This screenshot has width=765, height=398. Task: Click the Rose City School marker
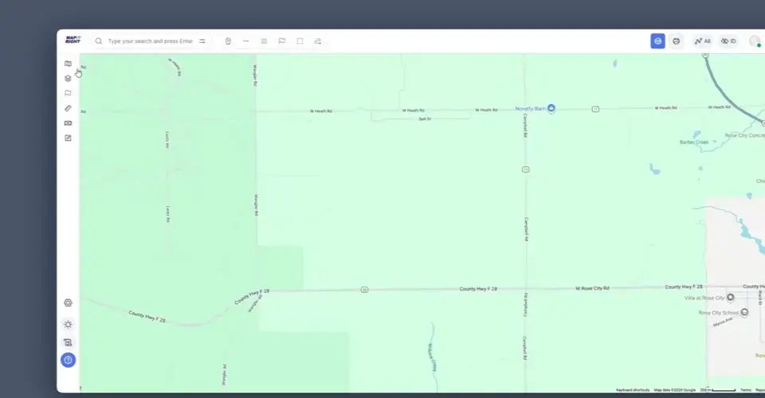[x=744, y=312]
